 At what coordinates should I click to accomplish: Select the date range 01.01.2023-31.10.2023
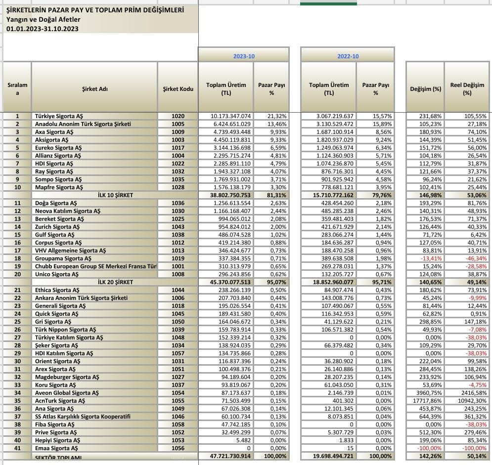tap(43, 29)
